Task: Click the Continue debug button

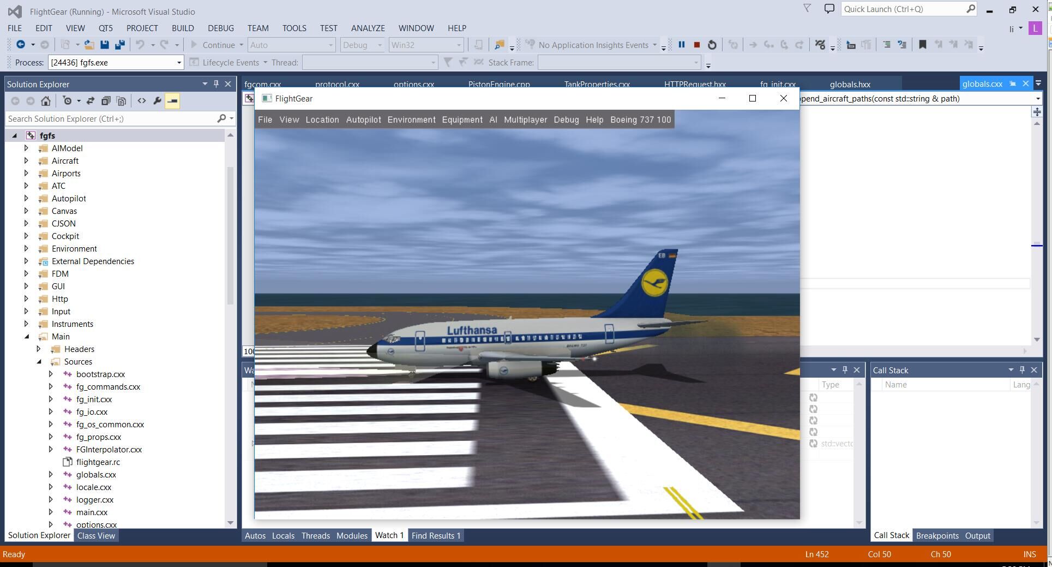Action: (x=213, y=45)
